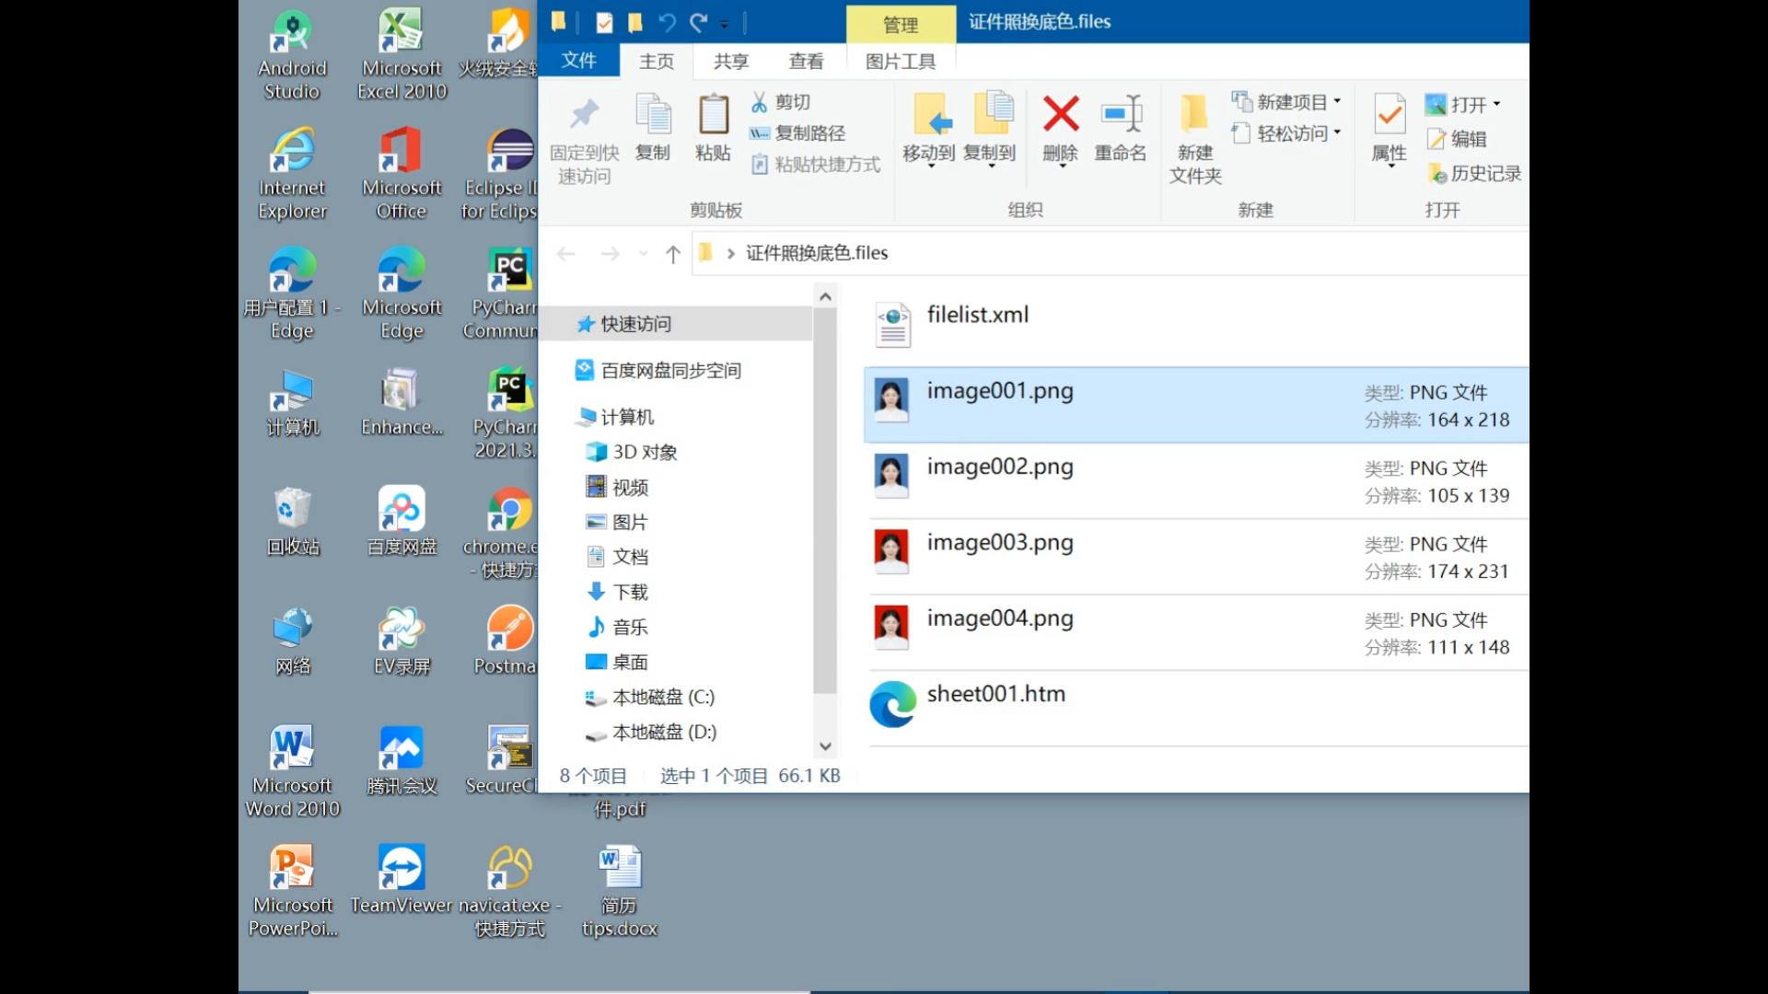Switch to the View (查看) ribbon tab
The image size is (1768, 994).
[x=806, y=62]
